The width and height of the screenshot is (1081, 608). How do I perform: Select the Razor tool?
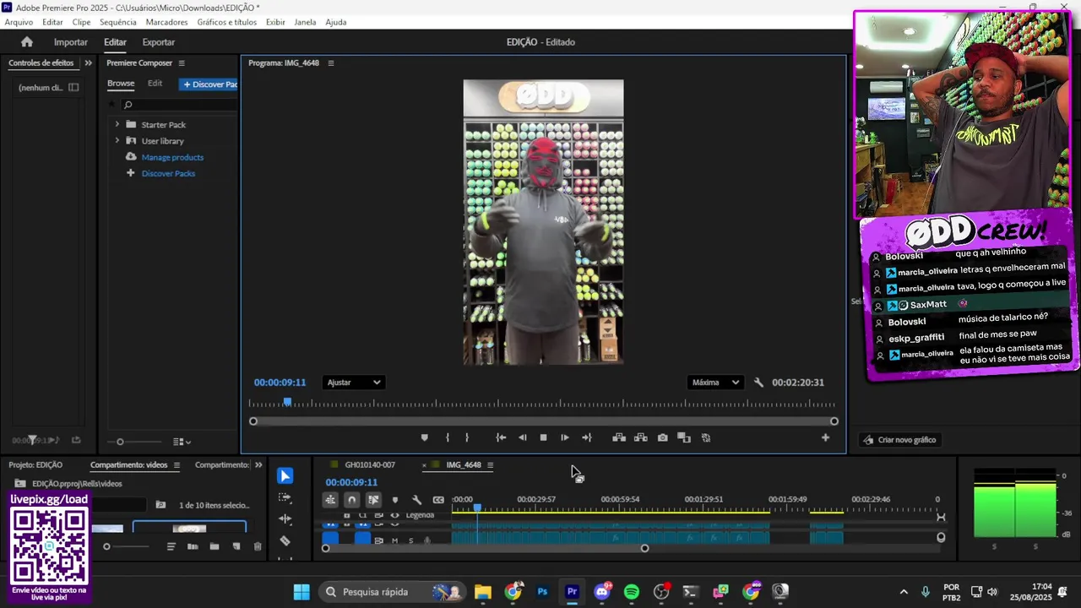point(285,540)
